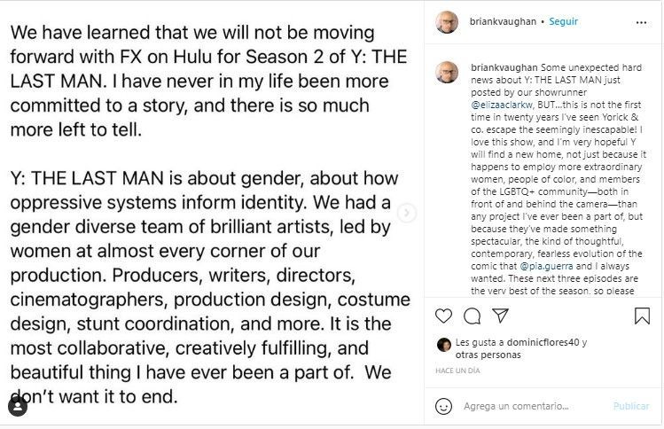Image resolution: width=664 pixels, height=429 pixels.
Task: Open comments via speech bubble icon
Action: (473, 316)
